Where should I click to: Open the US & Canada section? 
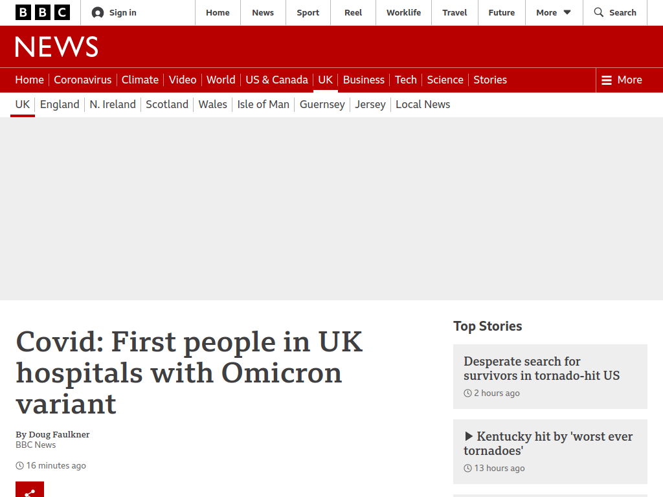(276, 80)
